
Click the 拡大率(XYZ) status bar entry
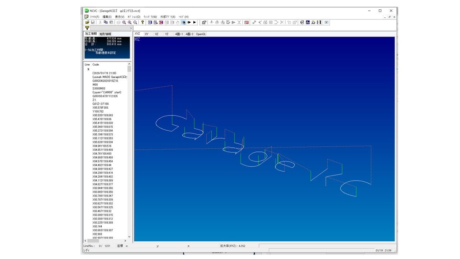point(234,246)
